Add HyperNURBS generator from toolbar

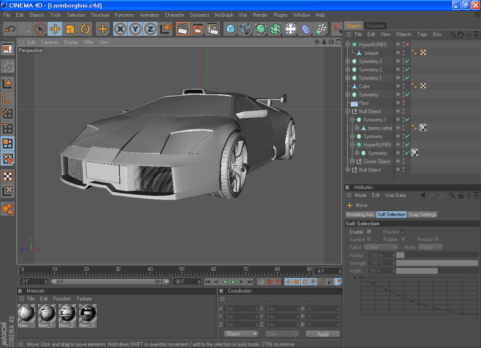pos(261,29)
